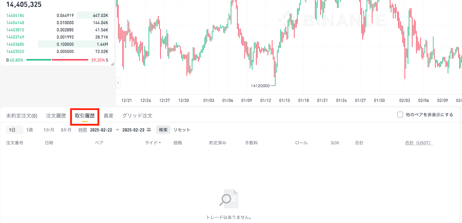Click the 合計 (USDT) column header
The height and width of the screenshot is (223, 462).
418,143
